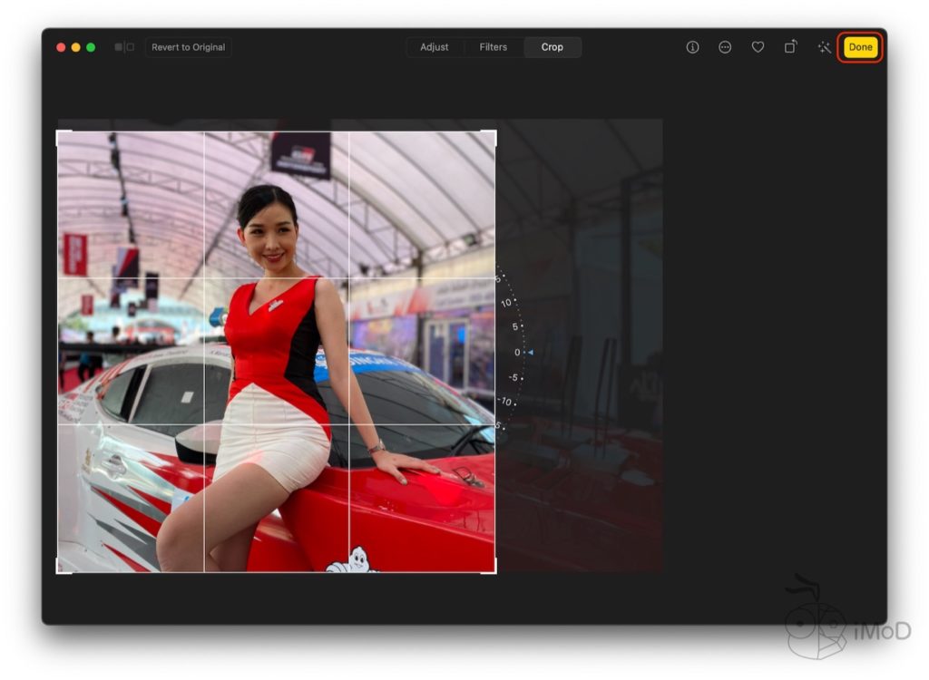Click the bottom-right crop corner handle
Image resolution: width=929 pixels, height=680 pixels.
click(x=494, y=571)
